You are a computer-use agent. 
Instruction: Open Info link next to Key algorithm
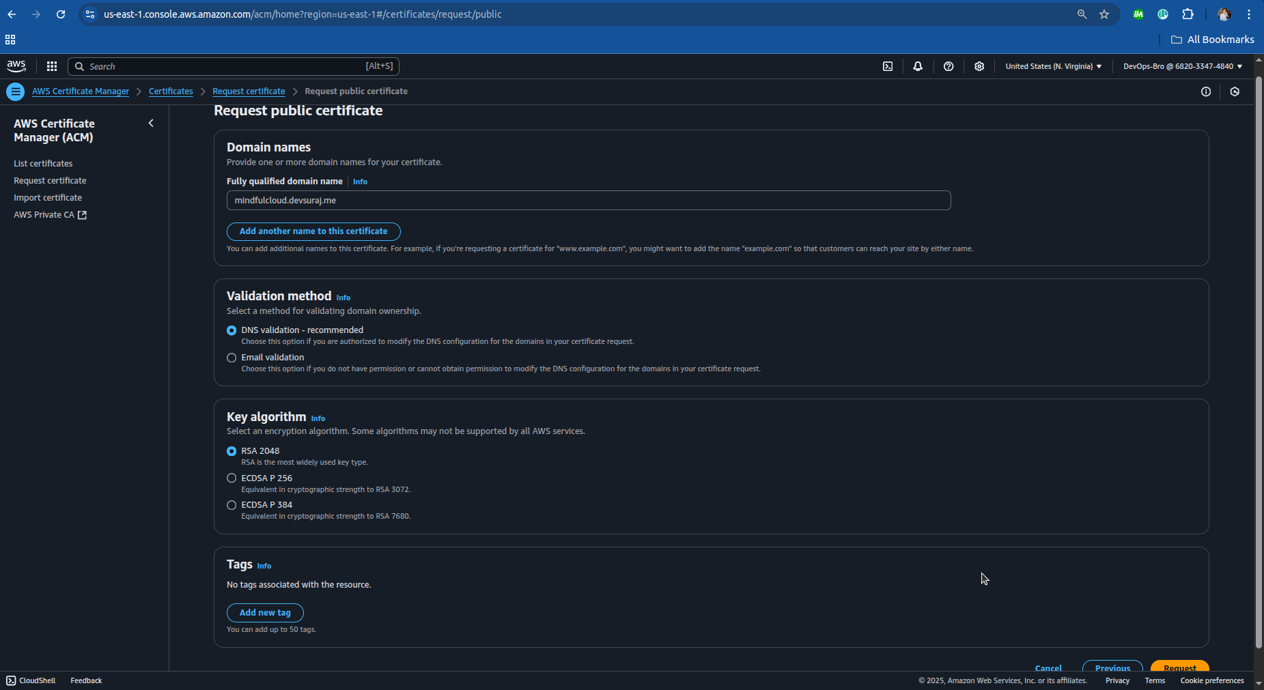coord(318,418)
